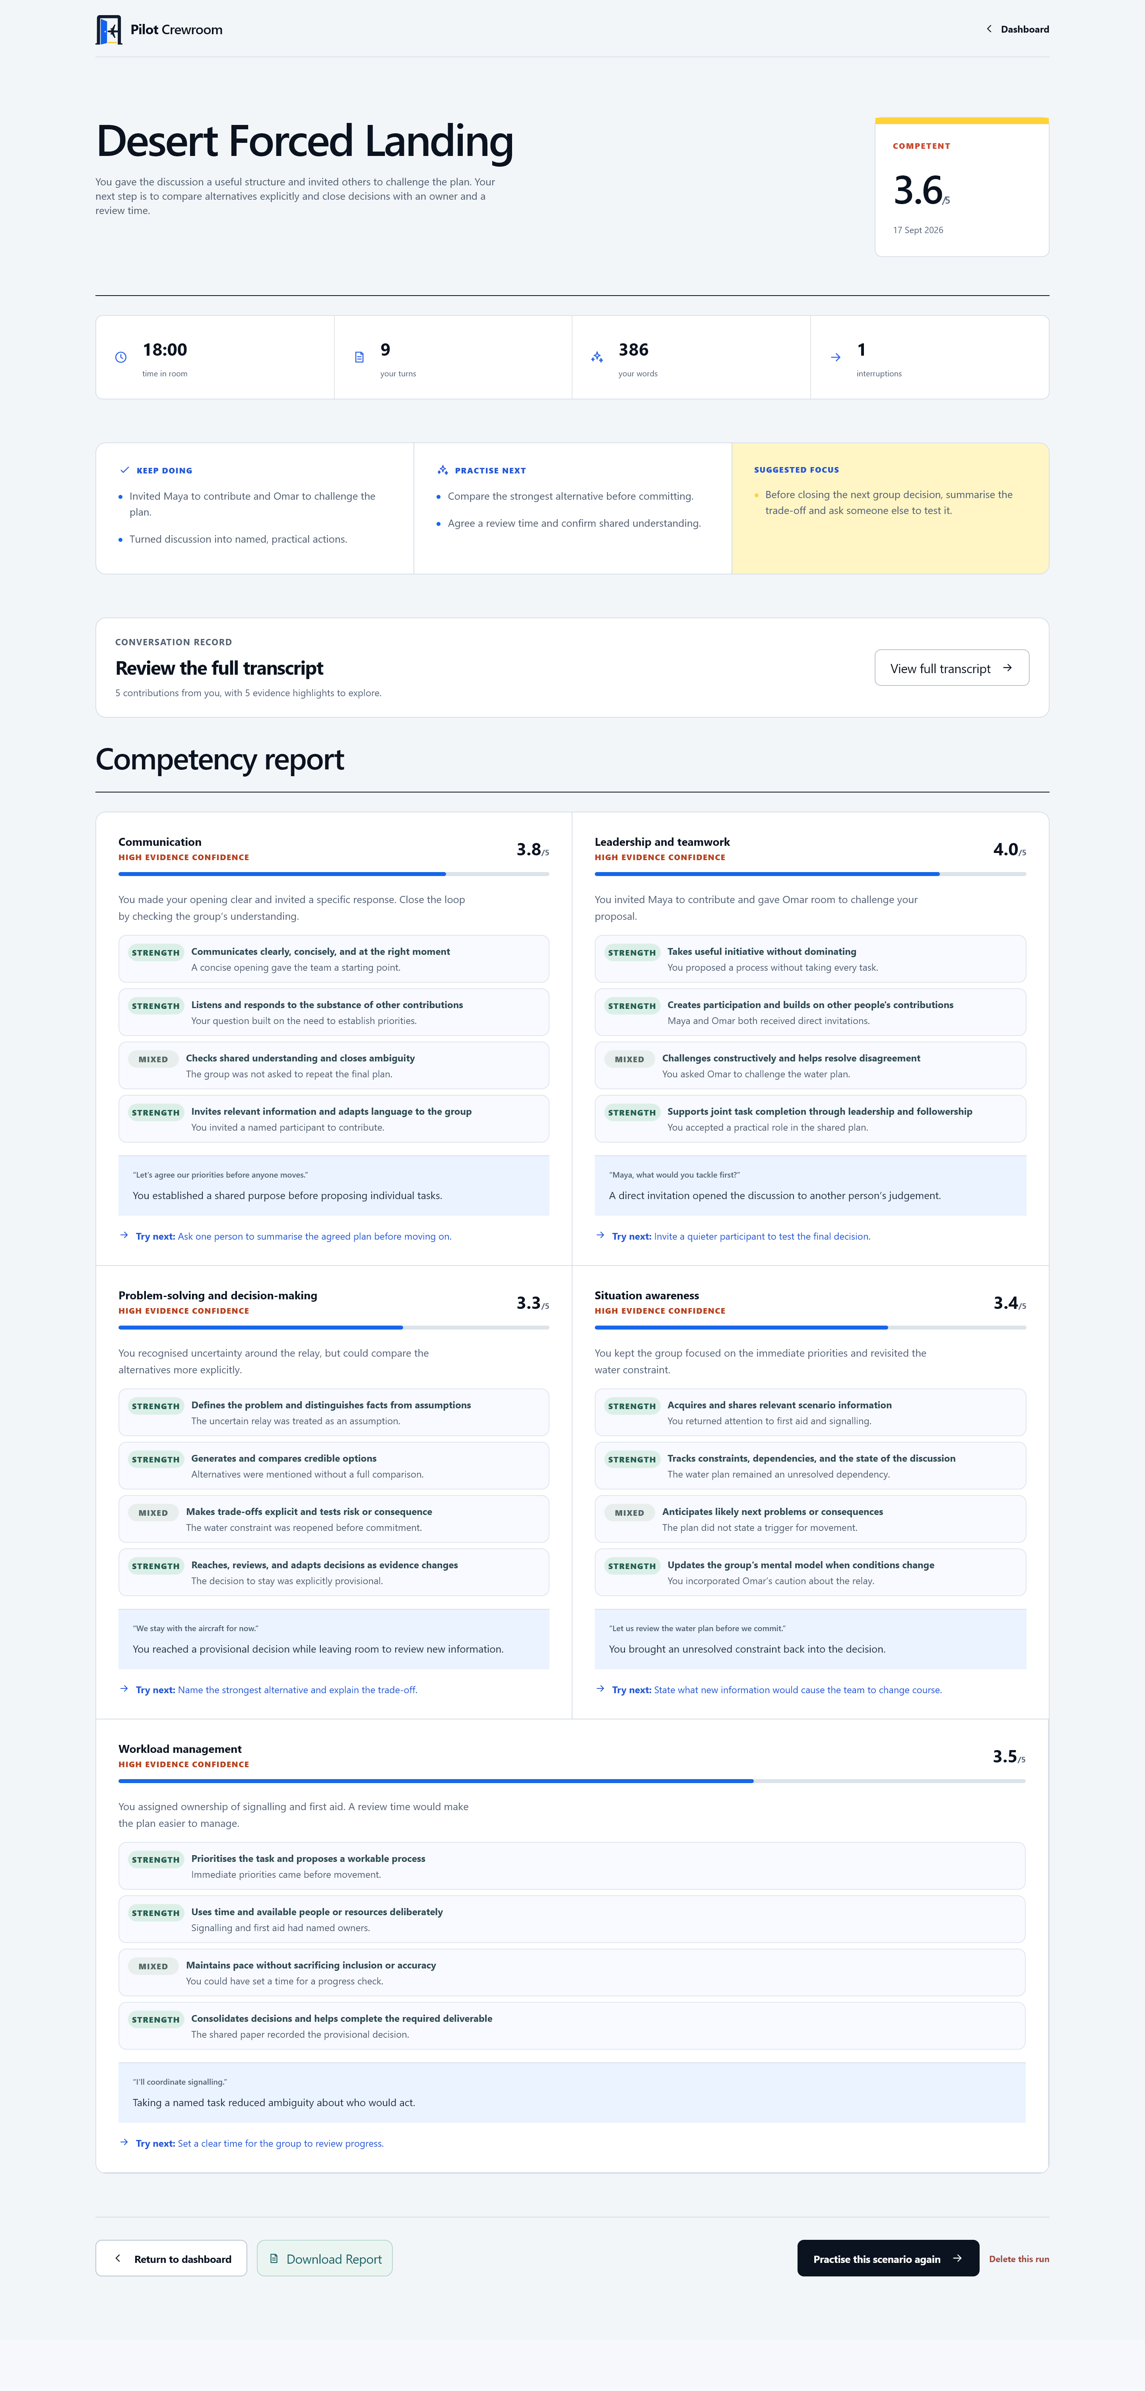Click Strength badge on Consolidates decisions row
Image resolution: width=1145 pixels, height=2391 pixels.
pyautogui.click(x=156, y=2020)
